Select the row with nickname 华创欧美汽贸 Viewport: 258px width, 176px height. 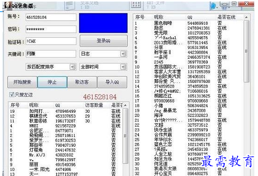(189, 77)
